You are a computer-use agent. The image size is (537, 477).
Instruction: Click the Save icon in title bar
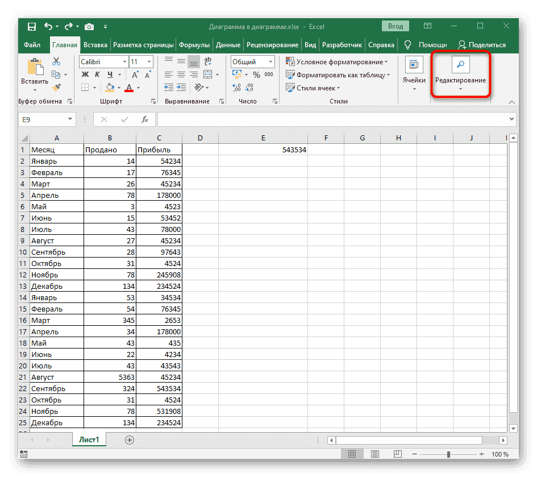tap(32, 26)
